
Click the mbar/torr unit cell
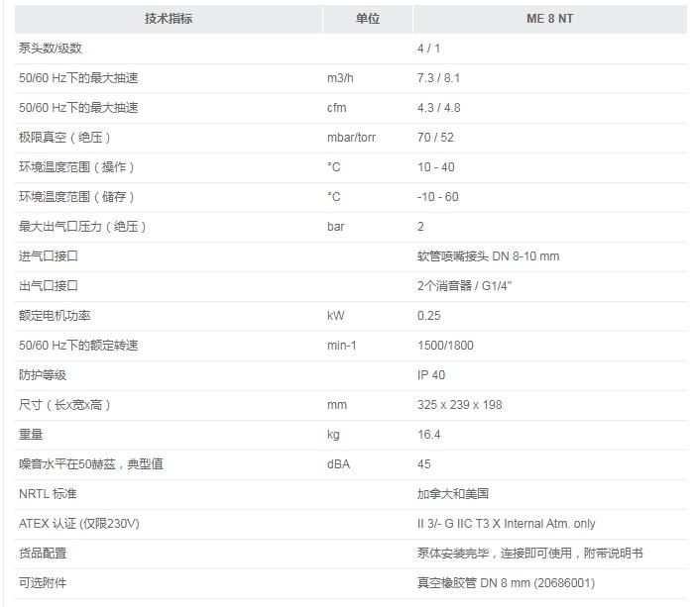[351, 138]
